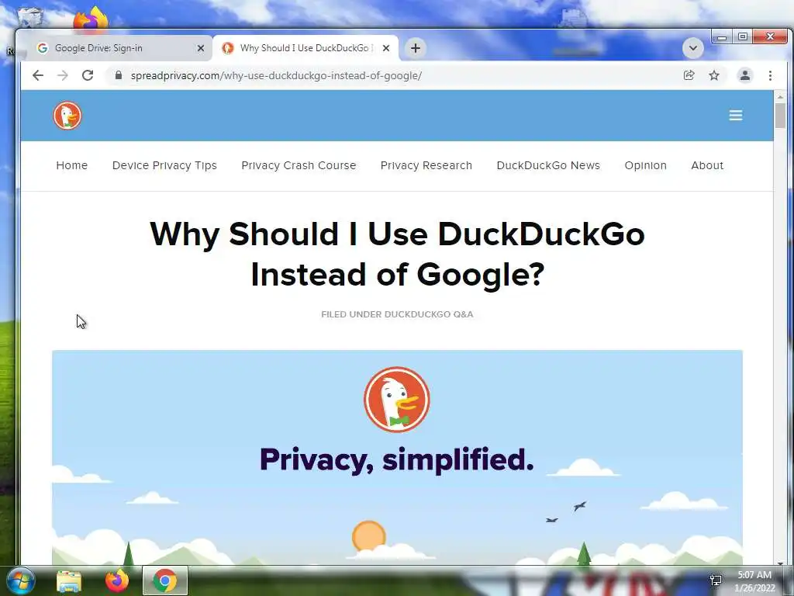Click the DuckDuckGo logo in the blue header
Viewport: 794px width, 596px height.
(67, 116)
